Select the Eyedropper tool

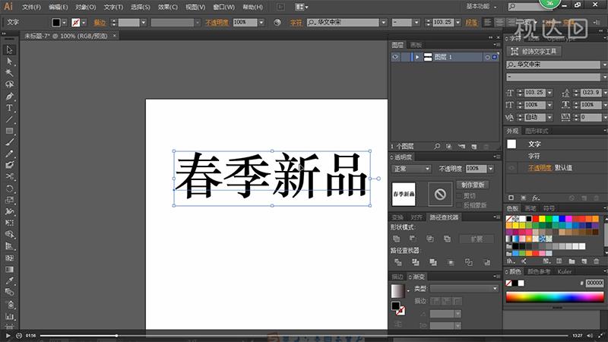(9, 280)
